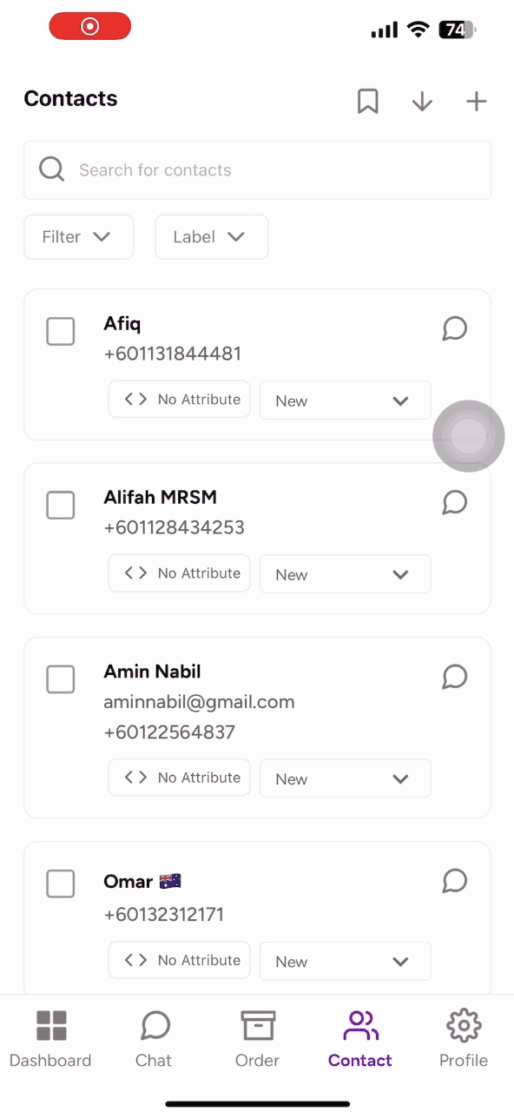Expand the Filter dropdown

[79, 237]
